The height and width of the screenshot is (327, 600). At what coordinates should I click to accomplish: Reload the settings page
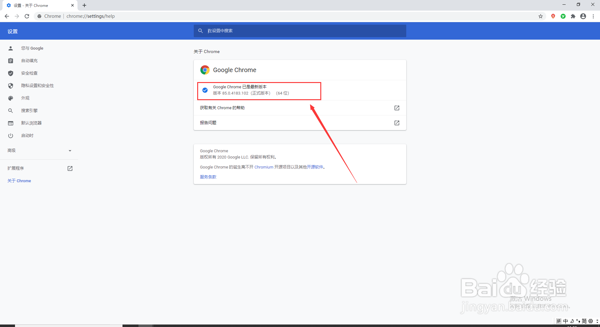tap(27, 16)
